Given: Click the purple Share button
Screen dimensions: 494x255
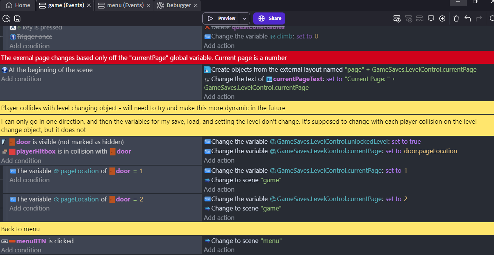Looking at the screenshot, I should point(269,18).
